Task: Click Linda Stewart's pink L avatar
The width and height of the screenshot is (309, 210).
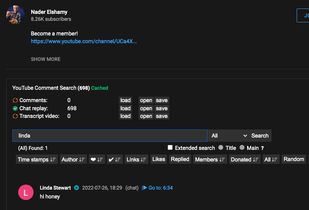Action: coord(26,192)
